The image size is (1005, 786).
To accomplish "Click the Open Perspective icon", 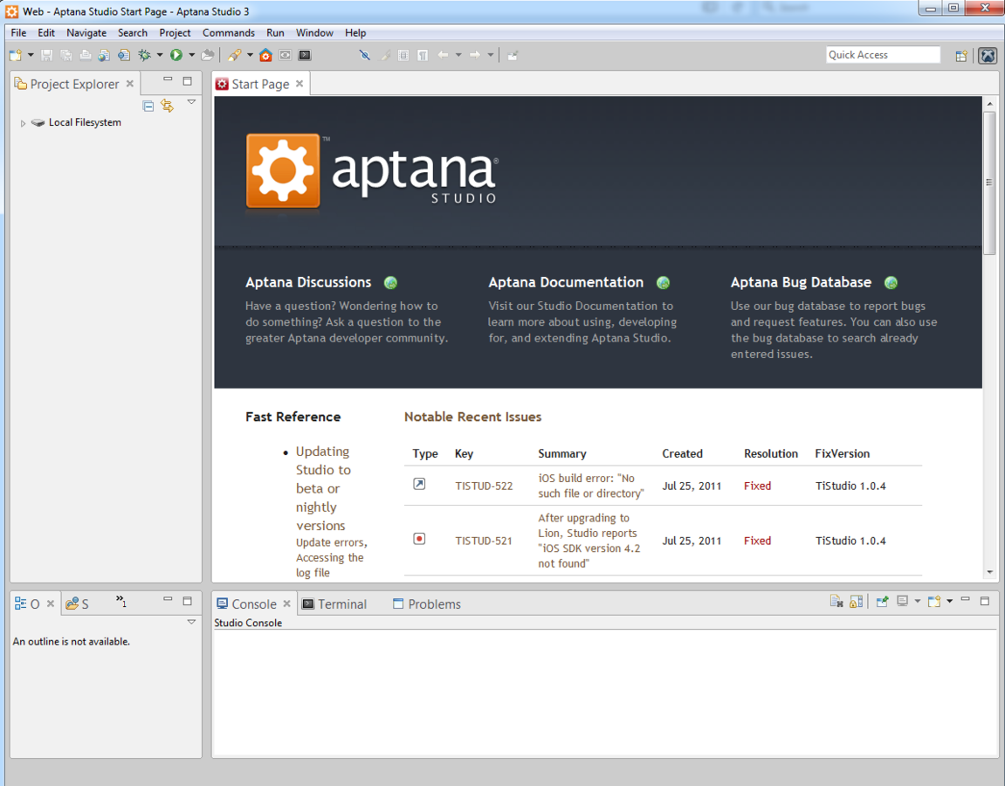I will click(960, 56).
